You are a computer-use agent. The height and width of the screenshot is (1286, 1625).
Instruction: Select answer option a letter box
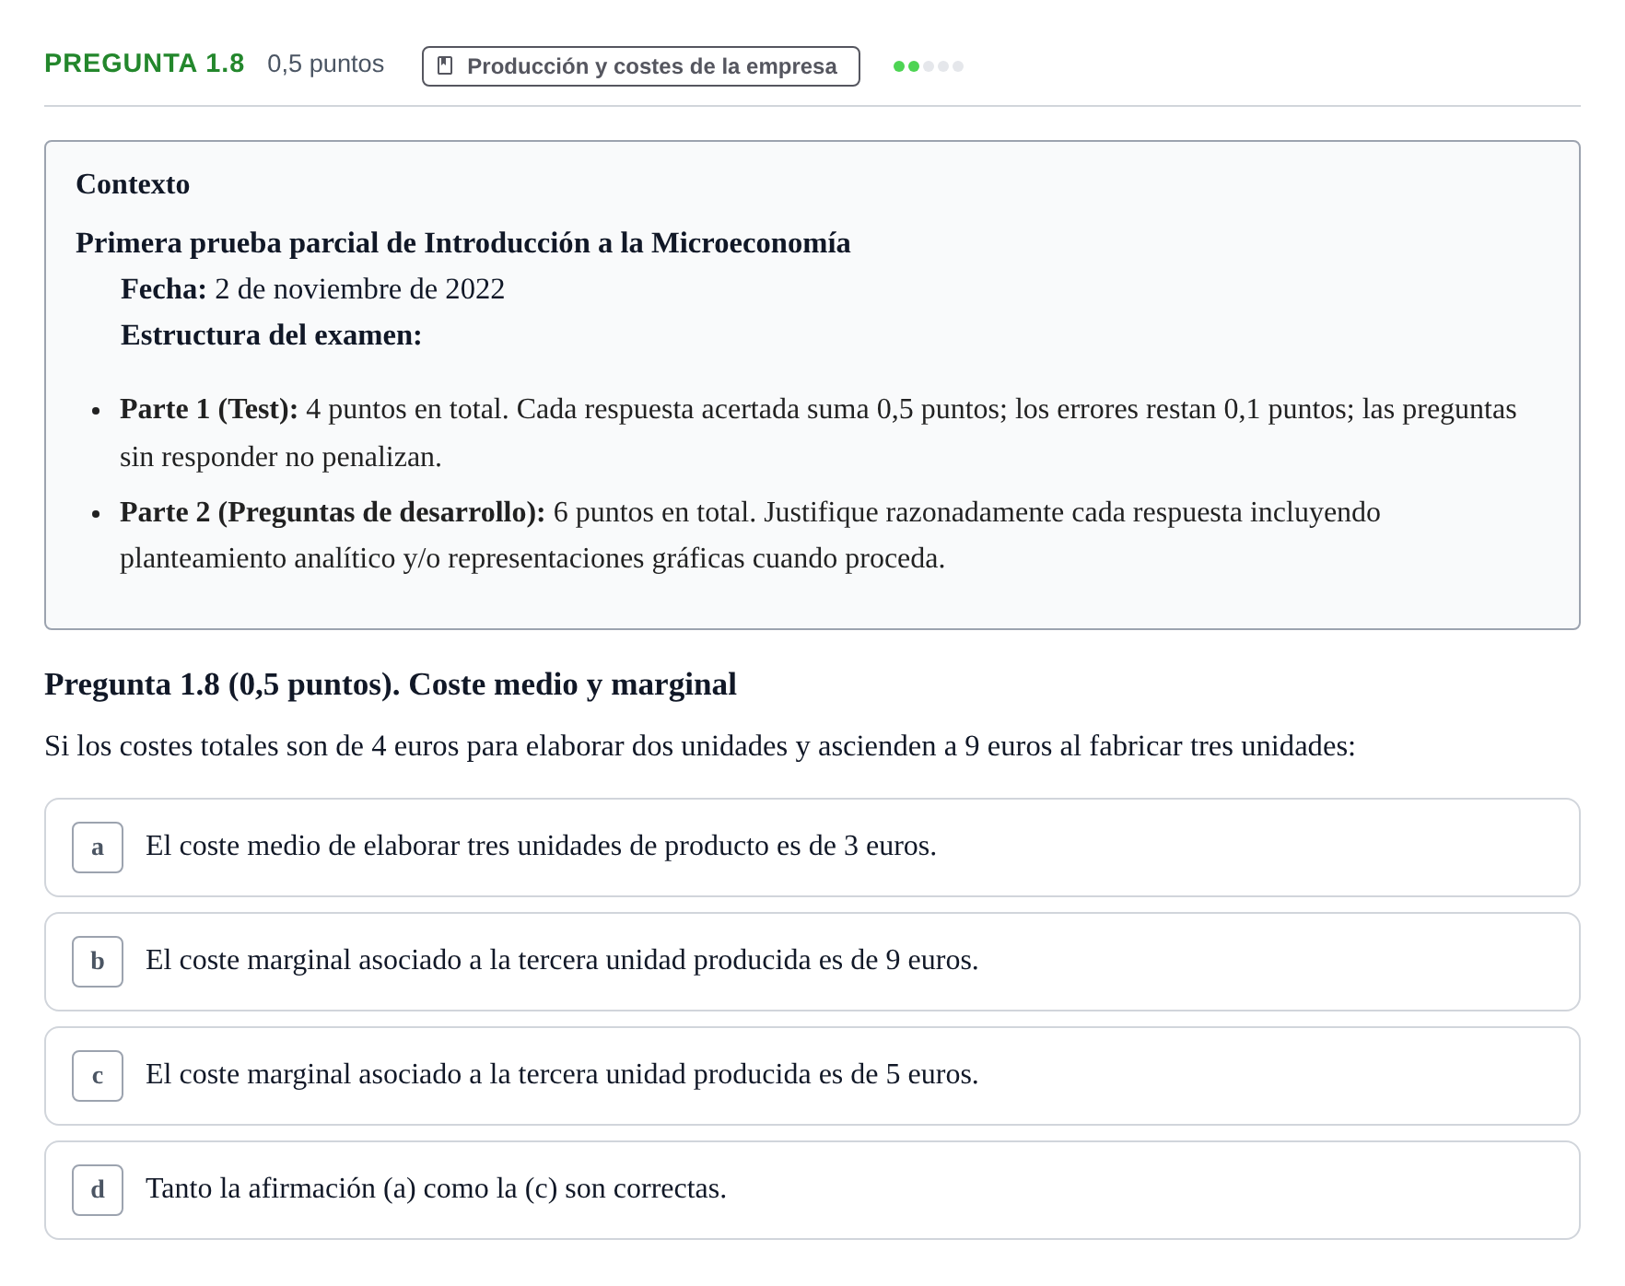[98, 848]
